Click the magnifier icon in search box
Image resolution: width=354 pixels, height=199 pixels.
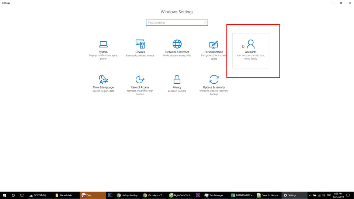coord(205,22)
